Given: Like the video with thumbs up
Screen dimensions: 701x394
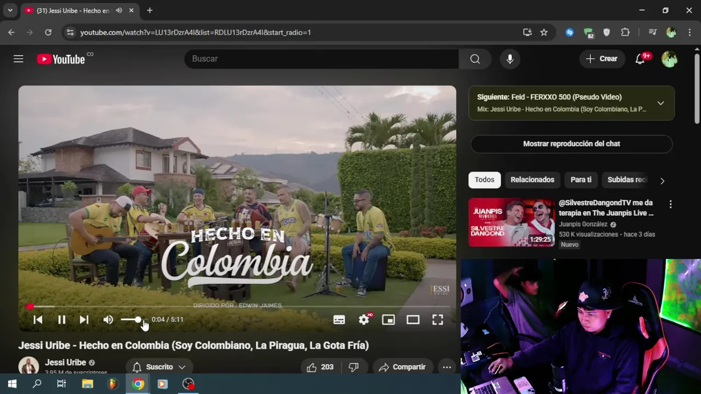Looking at the screenshot, I should [x=320, y=367].
